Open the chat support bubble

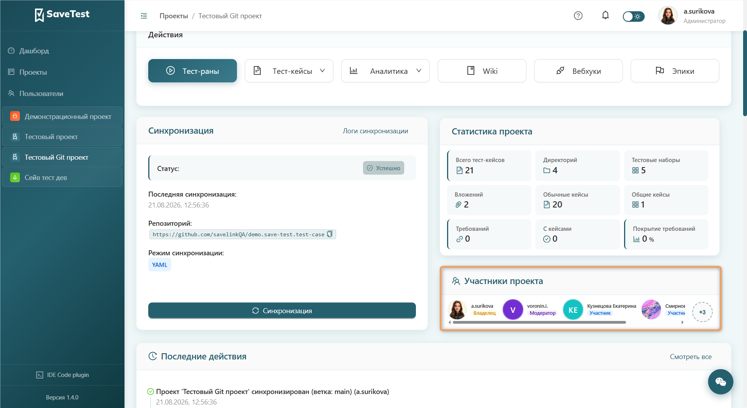point(721,382)
